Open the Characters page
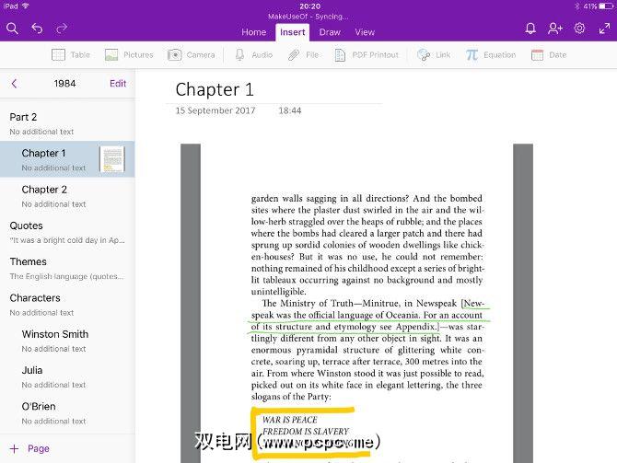 [x=67, y=305]
